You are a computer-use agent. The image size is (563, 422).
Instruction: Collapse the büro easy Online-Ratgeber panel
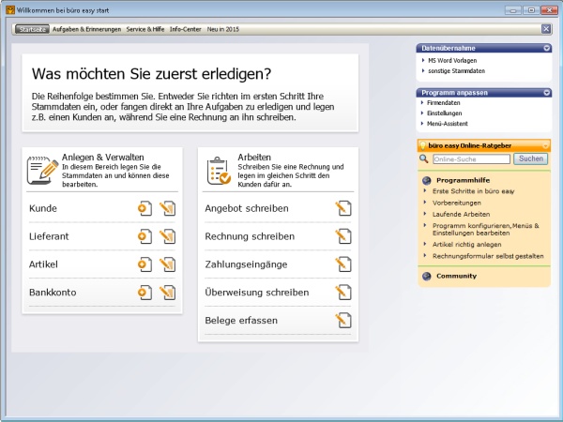(546, 145)
